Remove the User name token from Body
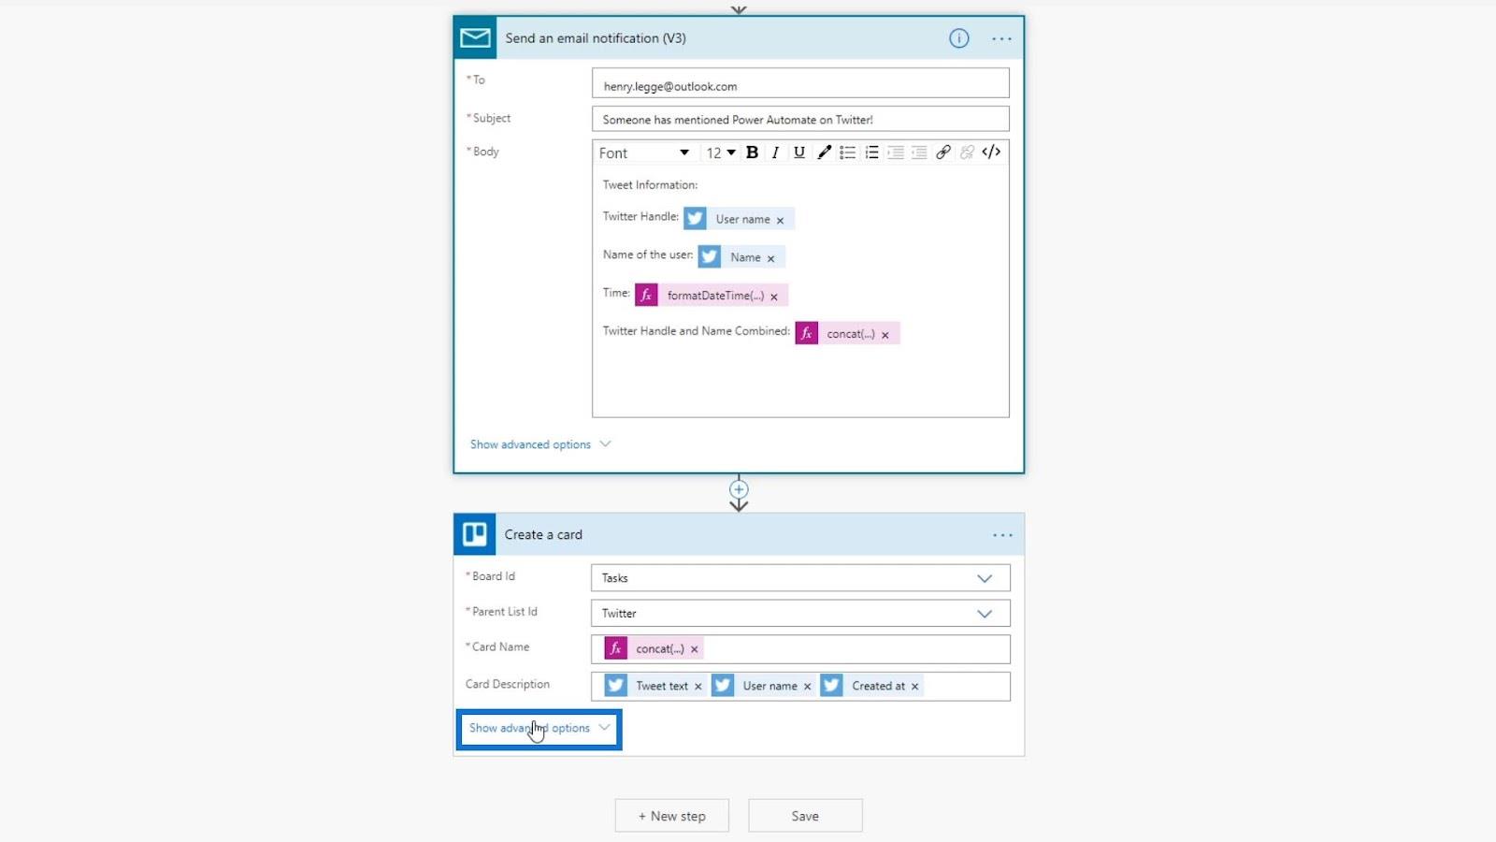The height and width of the screenshot is (842, 1496). [x=780, y=221]
